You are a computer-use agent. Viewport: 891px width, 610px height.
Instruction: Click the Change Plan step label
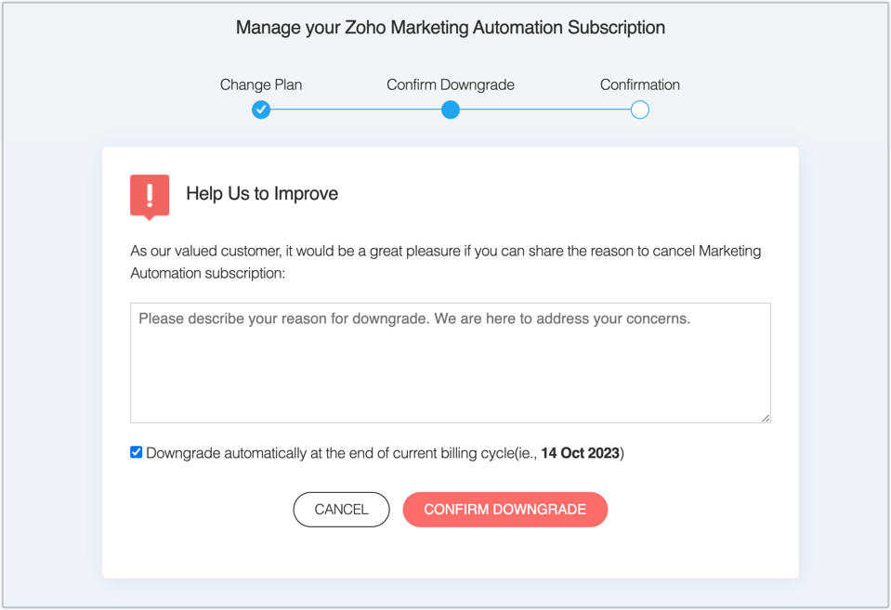pos(261,84)
